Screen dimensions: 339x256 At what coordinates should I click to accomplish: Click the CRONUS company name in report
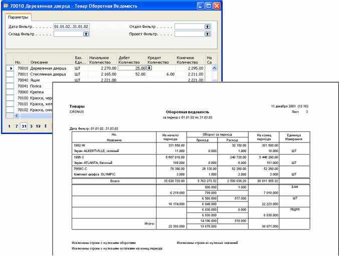click(77, 111)
